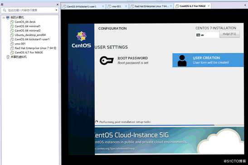Select CentOS 64 minimal1 in library
248x165 pixels.
coord(28,26)
